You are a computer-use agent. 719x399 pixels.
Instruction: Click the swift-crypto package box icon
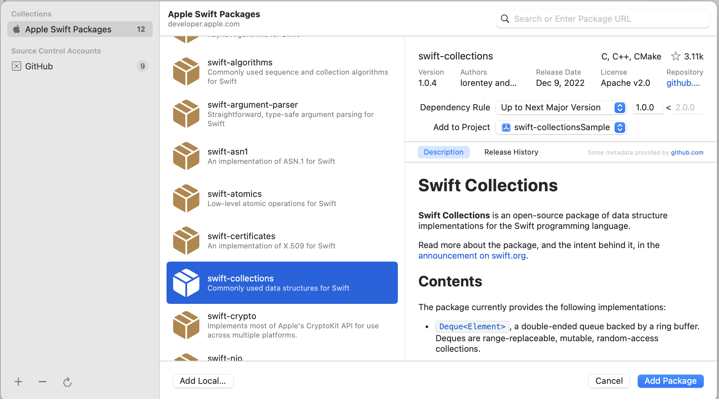point(186,325)
